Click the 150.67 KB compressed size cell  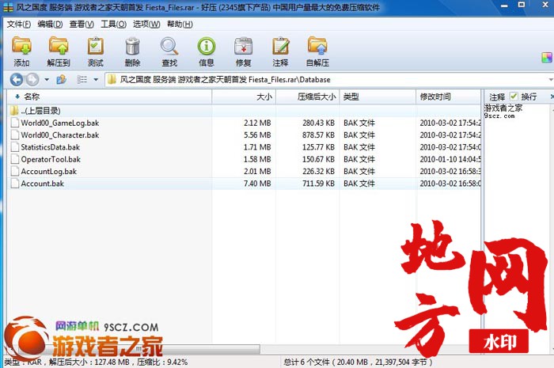(x=318, y=159)
